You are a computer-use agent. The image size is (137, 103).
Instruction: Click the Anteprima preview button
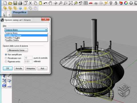click(x=31, y=68)
